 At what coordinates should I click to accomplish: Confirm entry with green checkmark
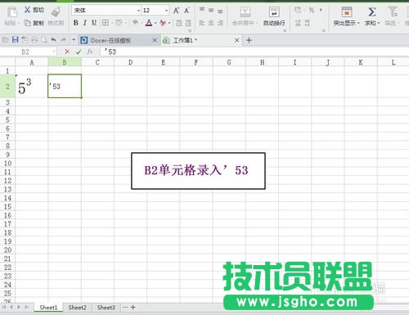click(x=79, y=52)
